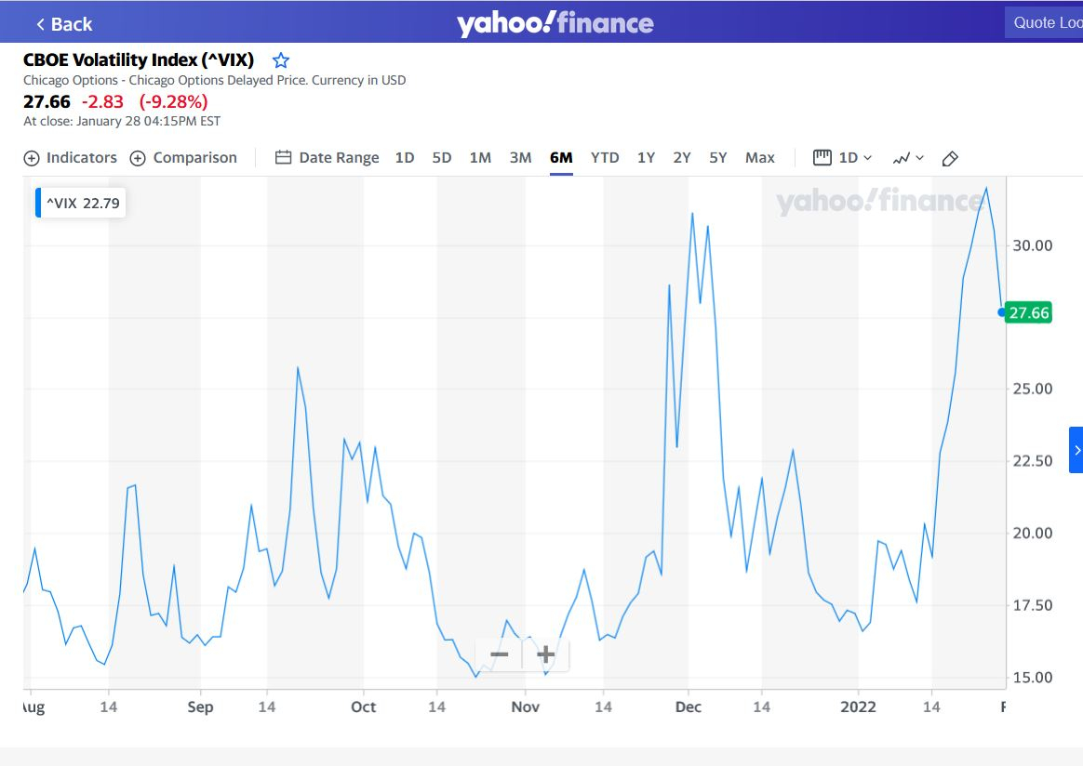Add VIX to watchlist with star icon
1083x766 pixels.
pos(280,60)
